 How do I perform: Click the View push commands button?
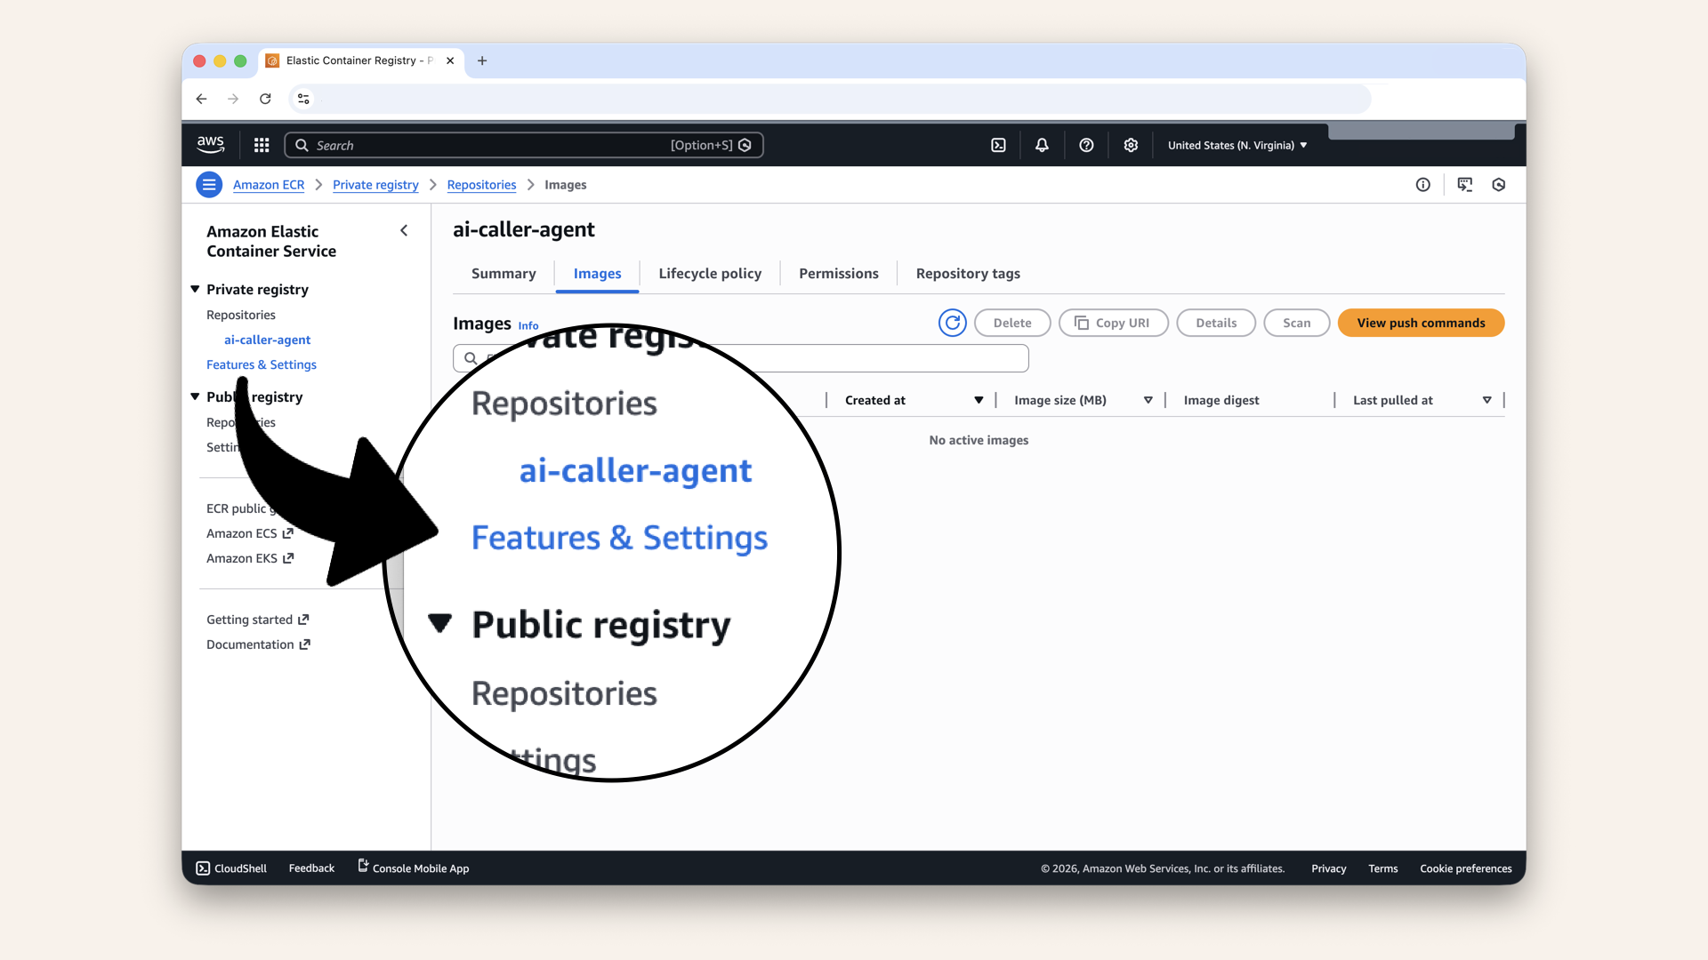pos(1421,323)
